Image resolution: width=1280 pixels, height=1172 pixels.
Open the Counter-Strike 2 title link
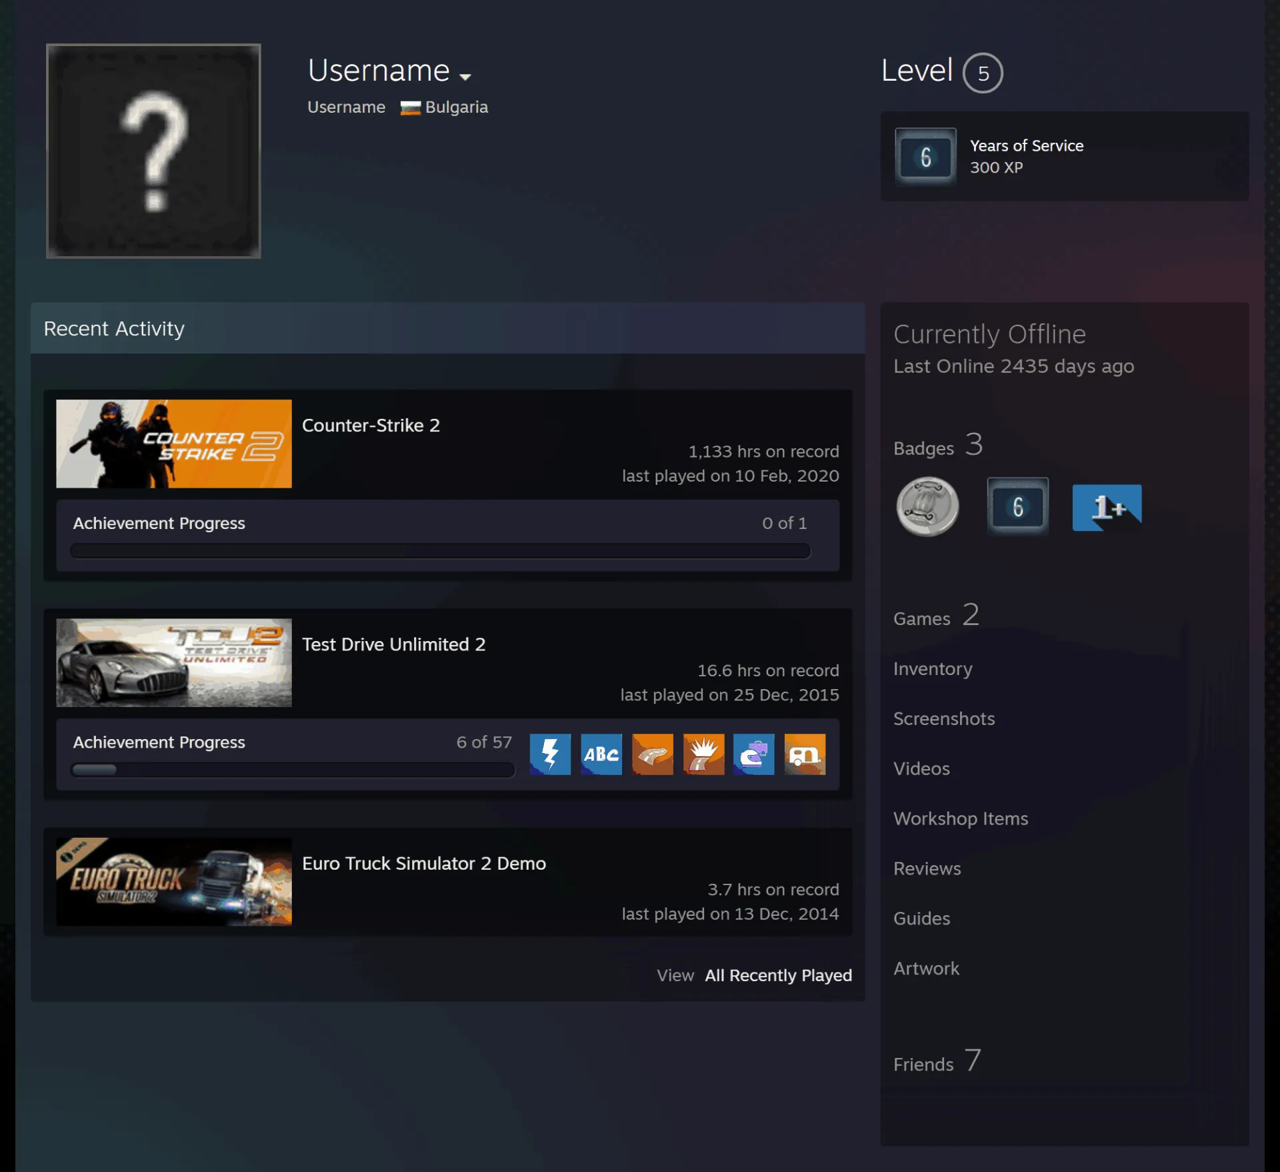click(371, 425)
